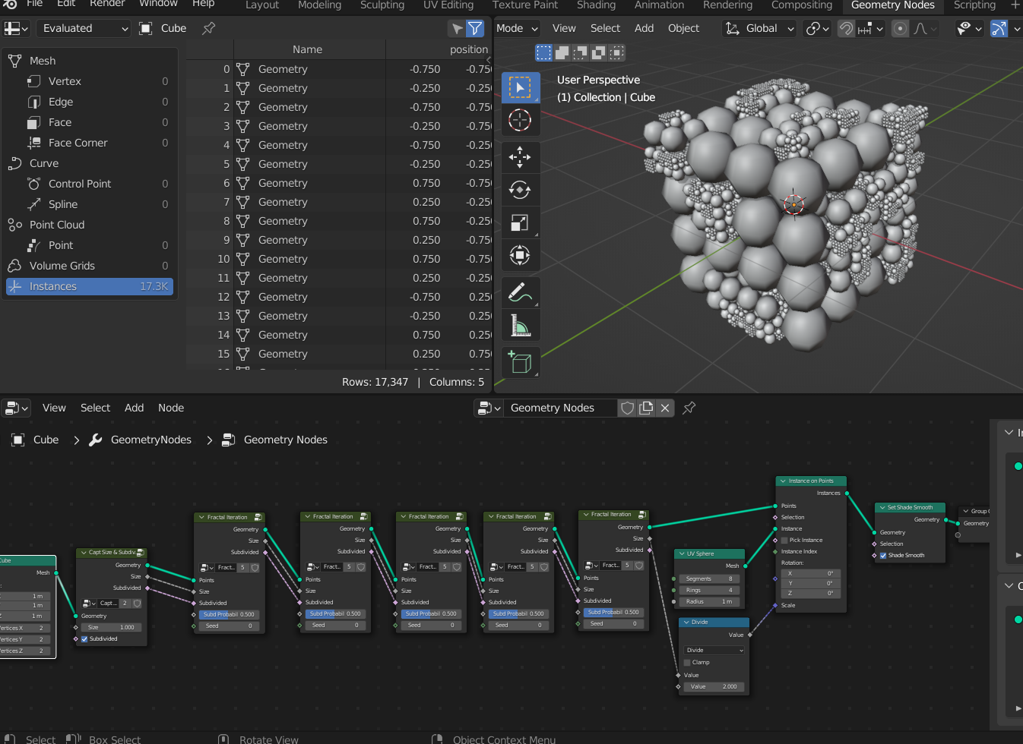Open the Global transform orientation dropdown
This screenshot has height=744, width=1023.
(x=760, y=28)
